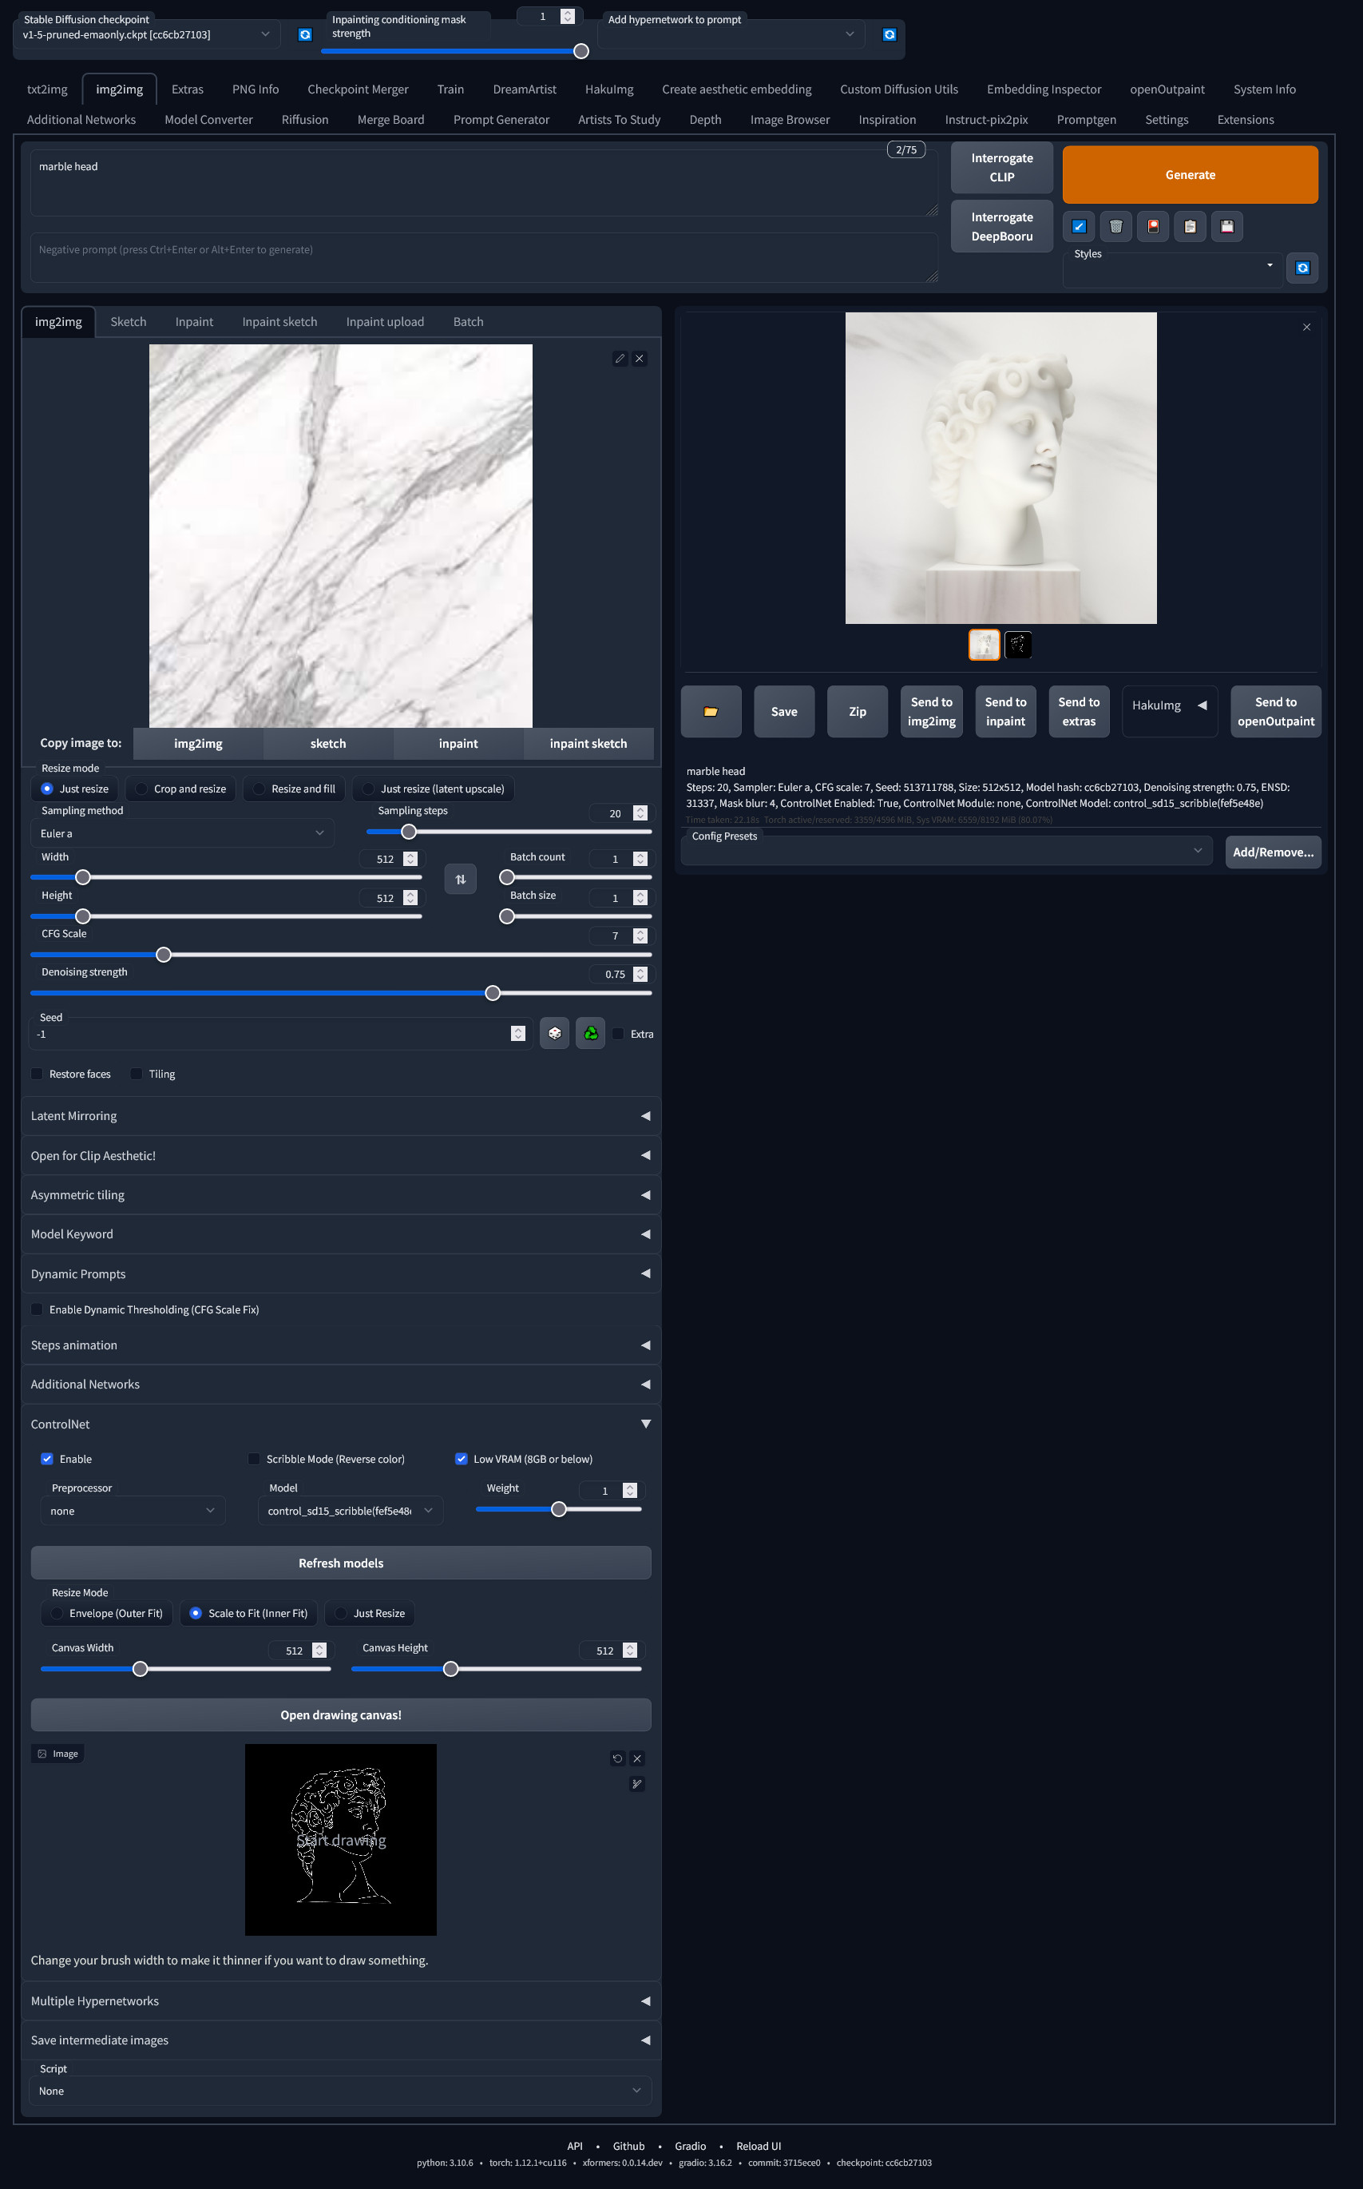This screenshot has width=1363, height=2189.
Task: Open the Checkpoint Merger tab
Action: pos(358,89)
